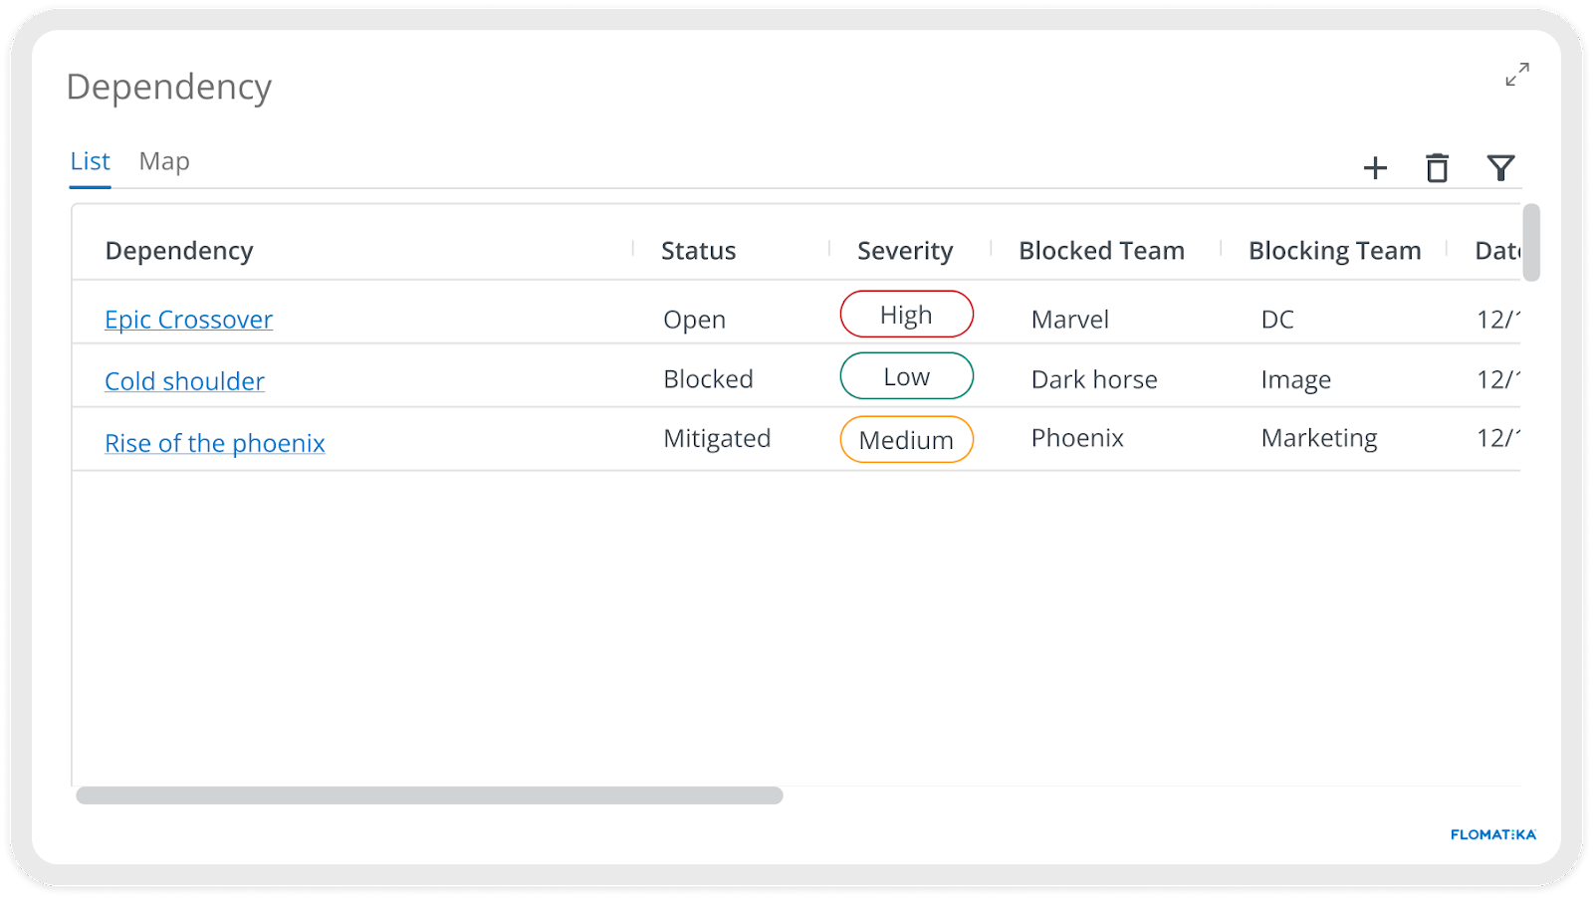Open the Rise of the phoenix link
Viewport: 1593px width, 898px height.
[215, 443]
